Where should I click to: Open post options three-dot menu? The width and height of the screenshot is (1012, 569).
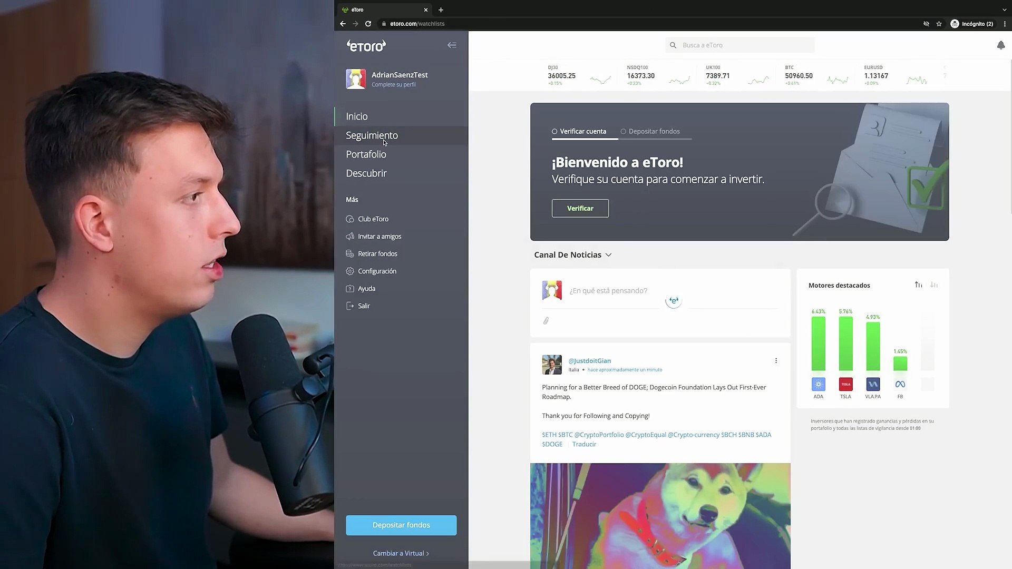[x=776, y=361]
